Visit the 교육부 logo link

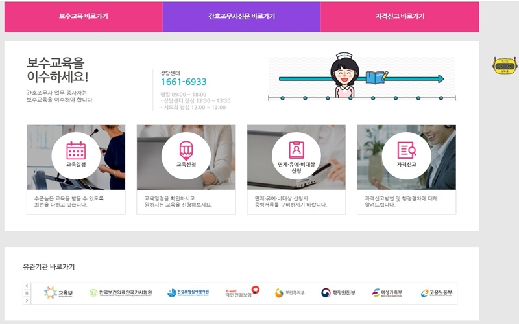tap(58, 293)
